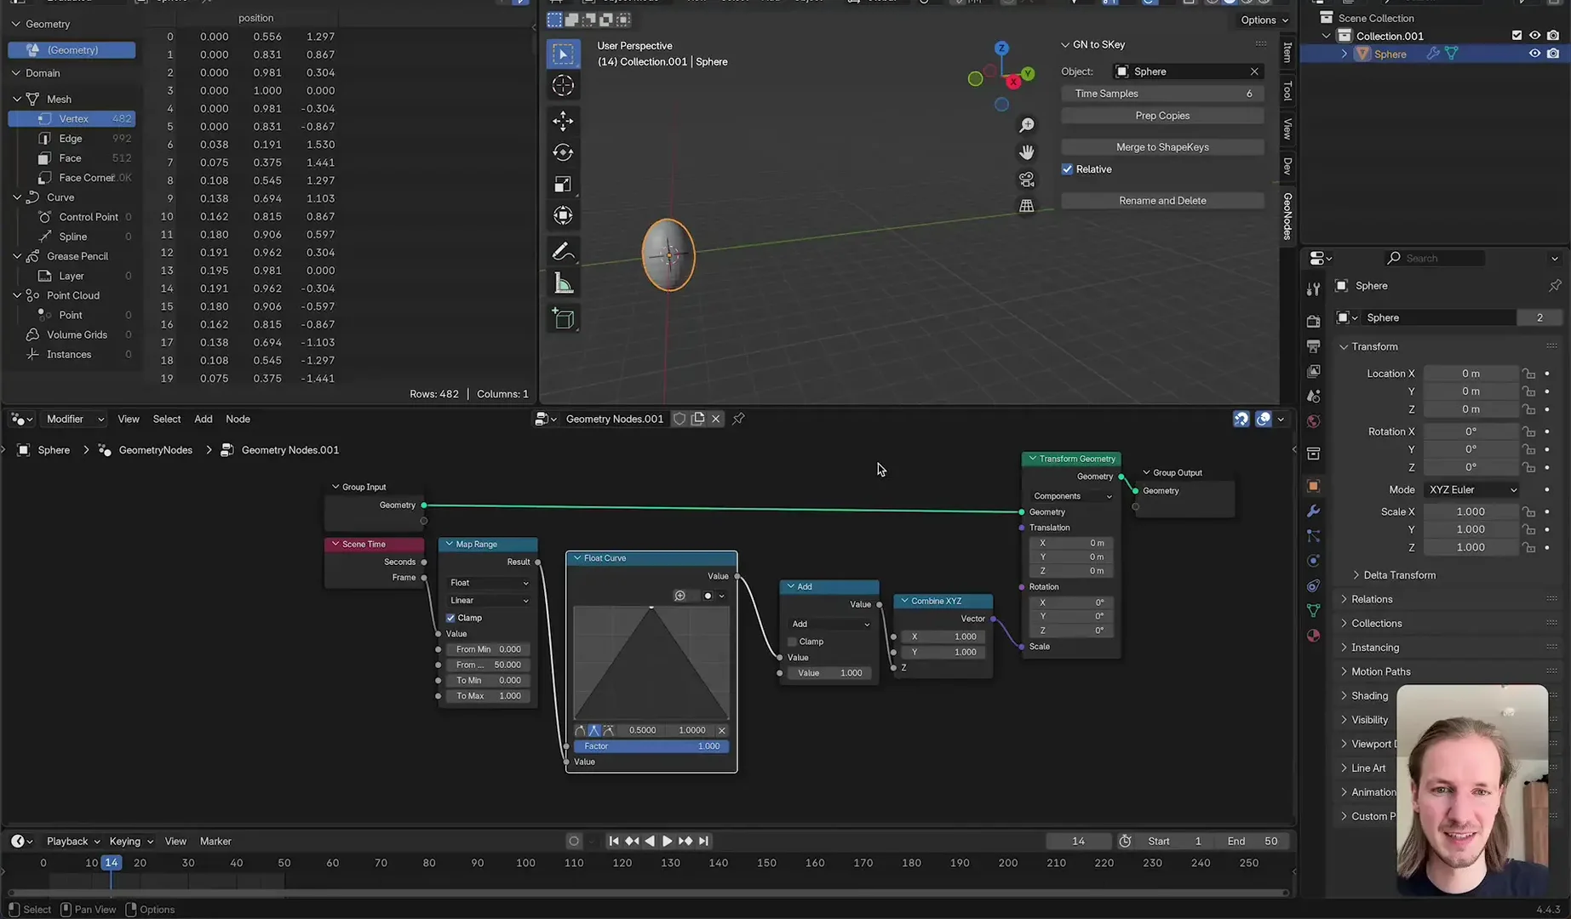
Task: Collapse the Mesh domain tree in spreadsheet
Action: click(x=17, y=99)
